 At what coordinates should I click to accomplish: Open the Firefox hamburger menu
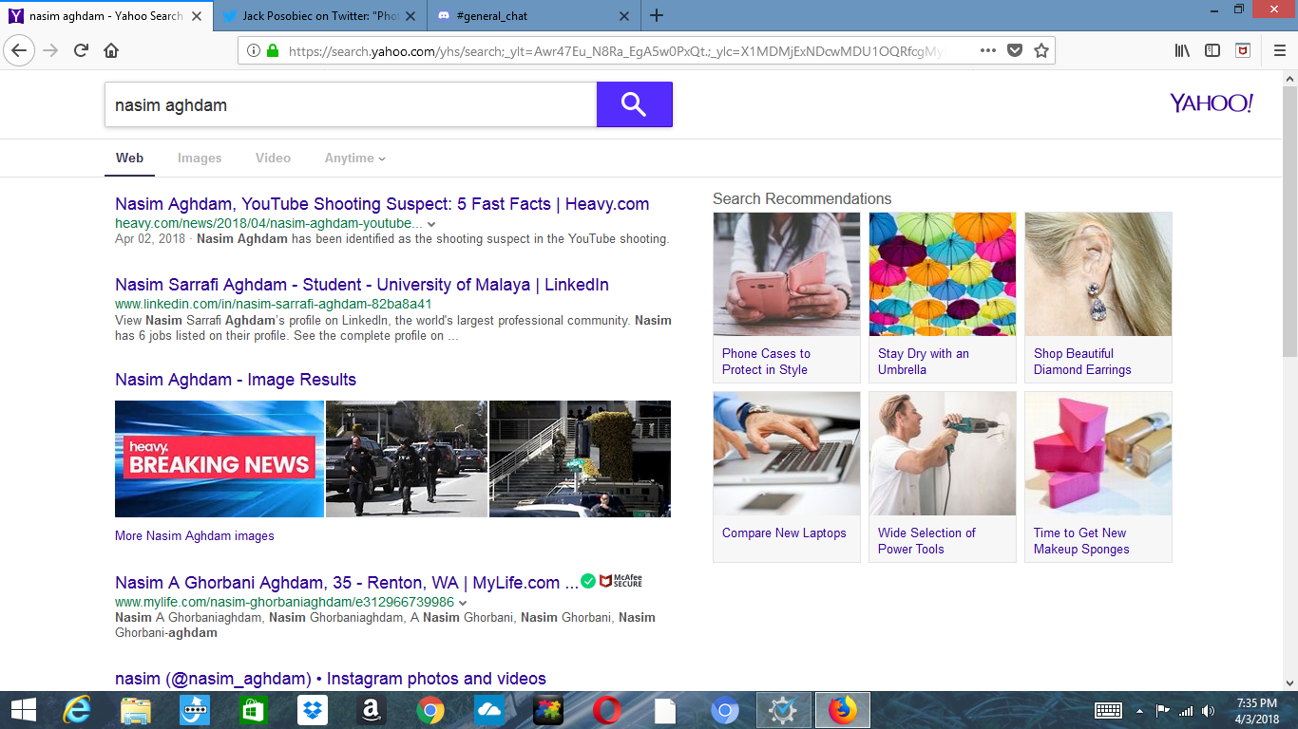1279,51
